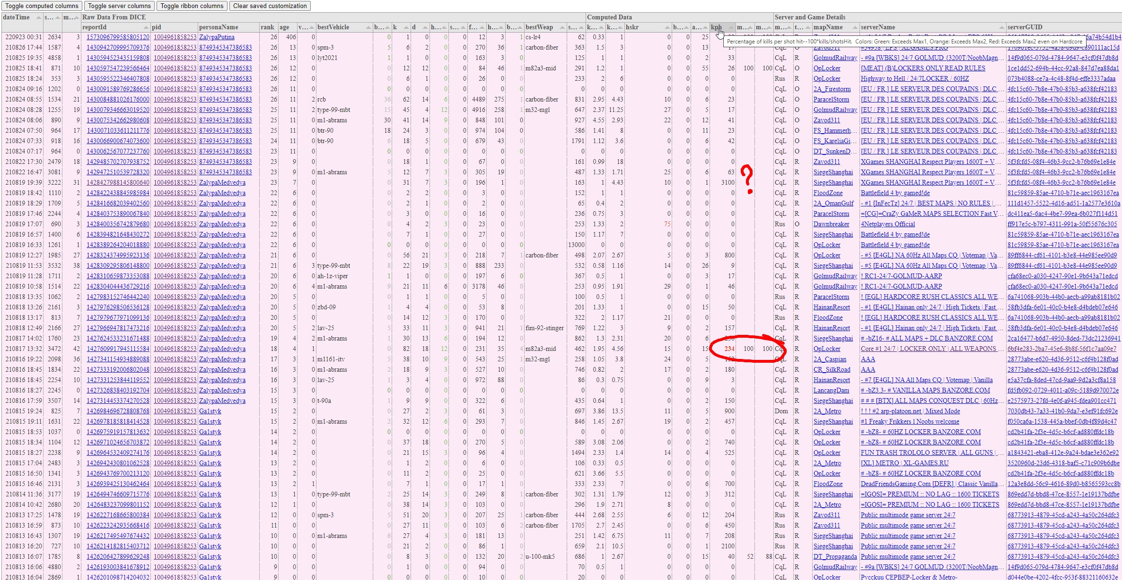Click the Raw Data From DICE group header
This screenshot has width=1122, height=580.
click(x=333, y=17)
